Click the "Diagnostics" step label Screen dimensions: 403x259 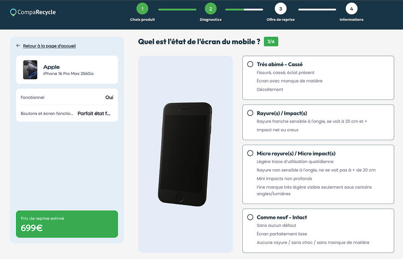(x=210, y=20)
